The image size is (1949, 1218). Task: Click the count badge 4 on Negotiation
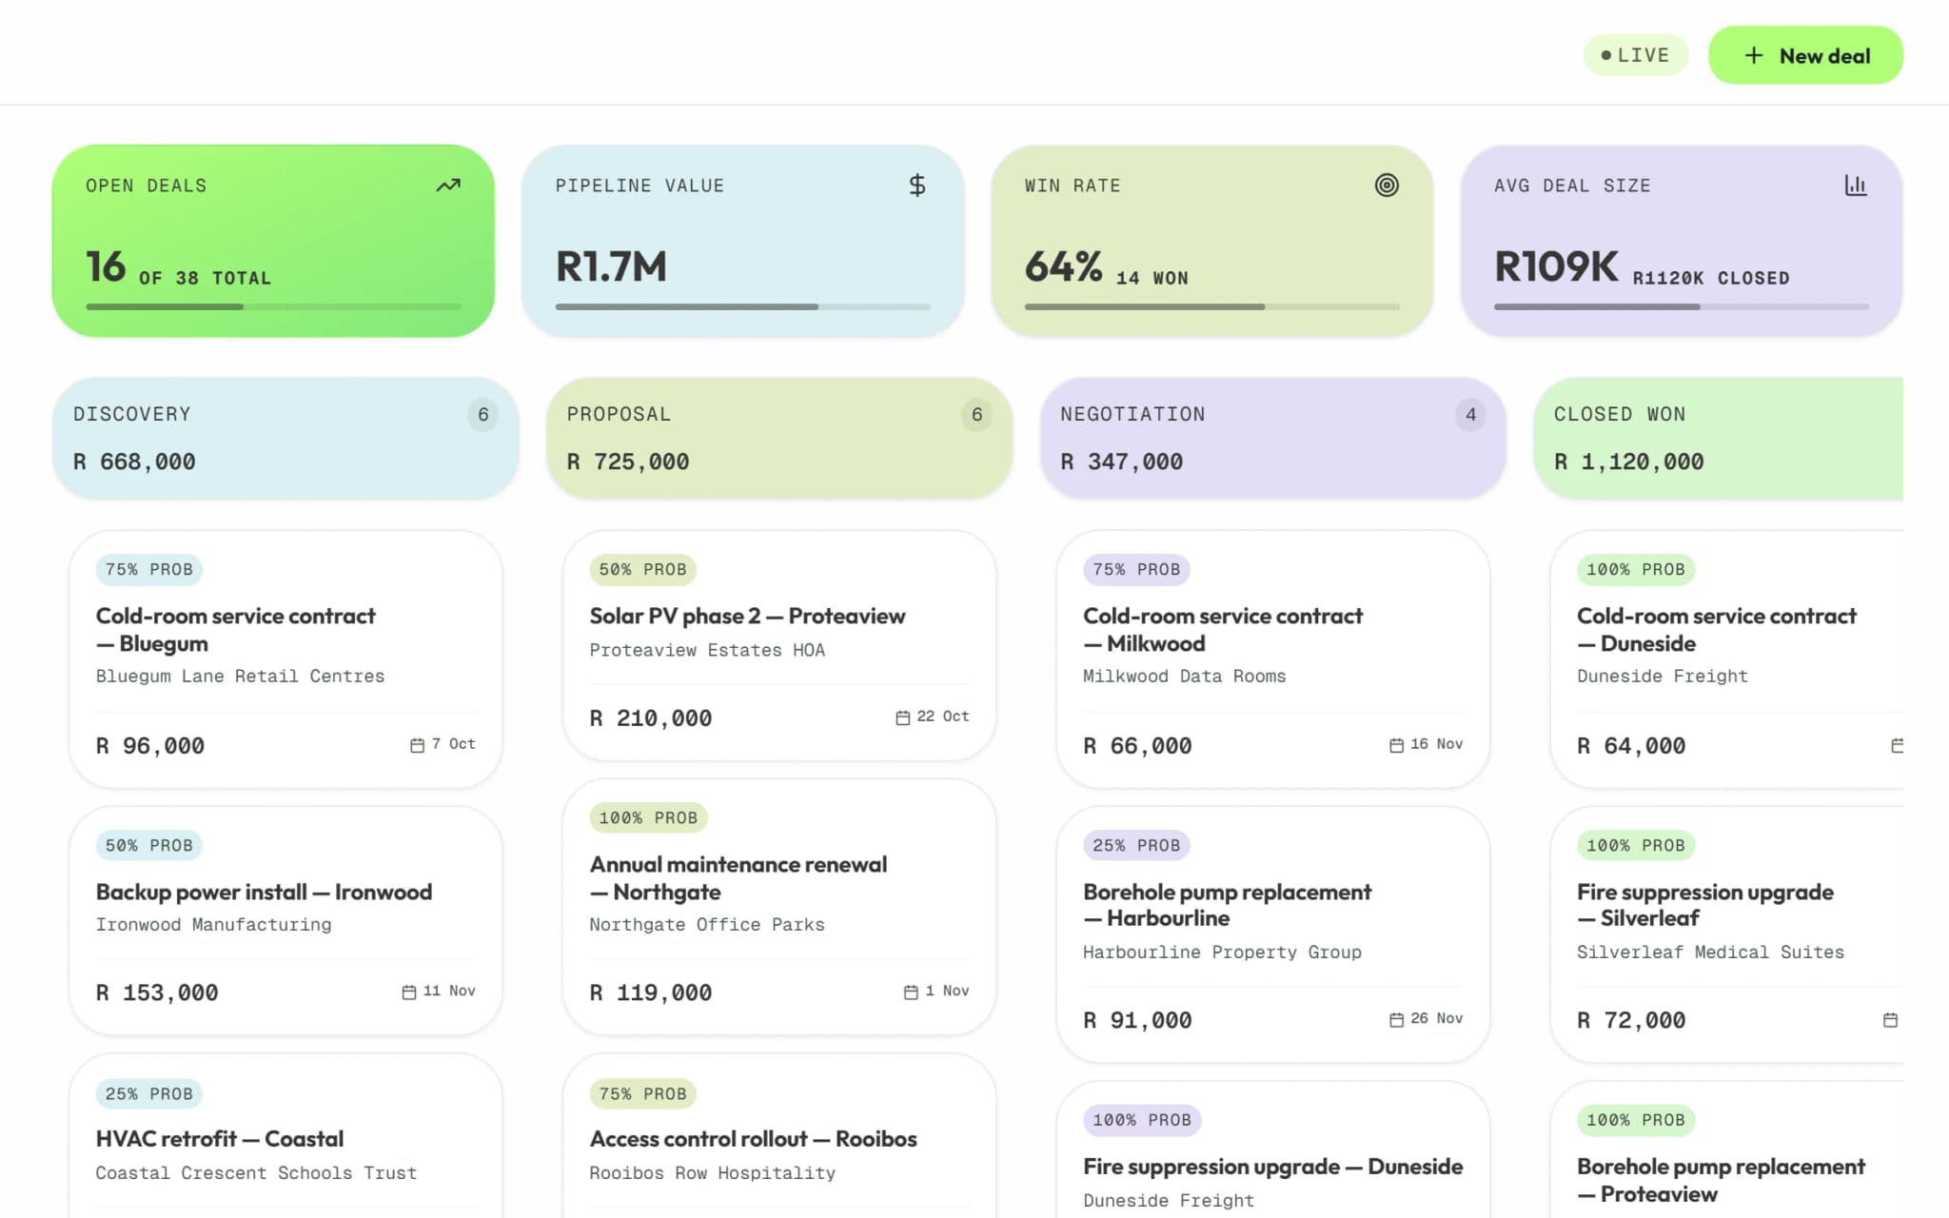[x=1470, y=415]
